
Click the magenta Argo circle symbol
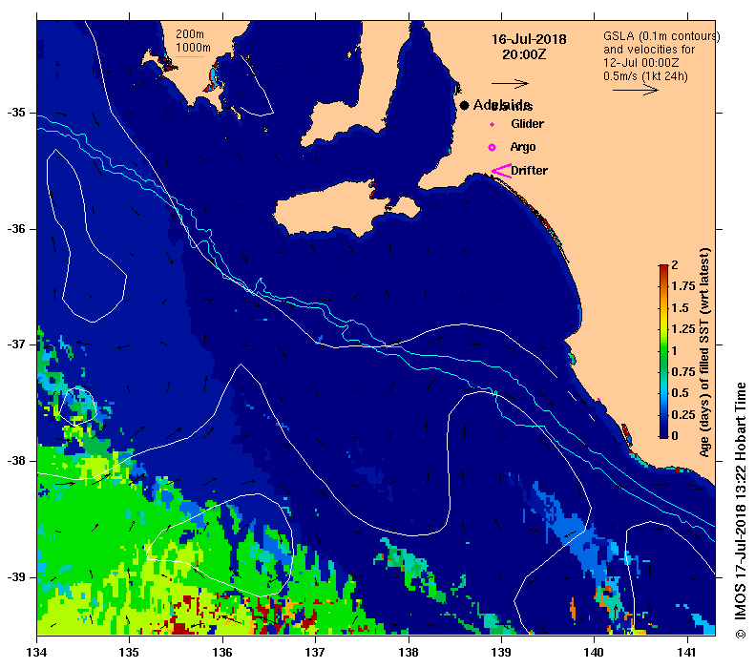pyautogui.click(x=493, y=147)
